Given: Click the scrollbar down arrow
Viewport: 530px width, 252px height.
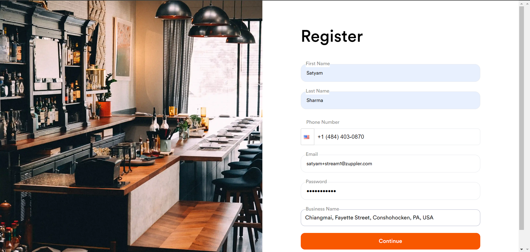Looking at the screenshot, I should click(521, 249).
